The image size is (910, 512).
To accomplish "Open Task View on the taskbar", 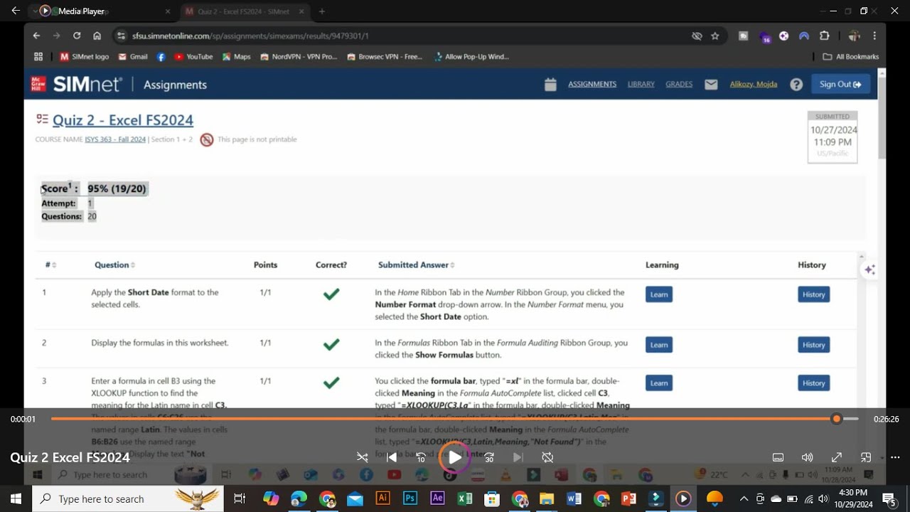I will [240, 498].
